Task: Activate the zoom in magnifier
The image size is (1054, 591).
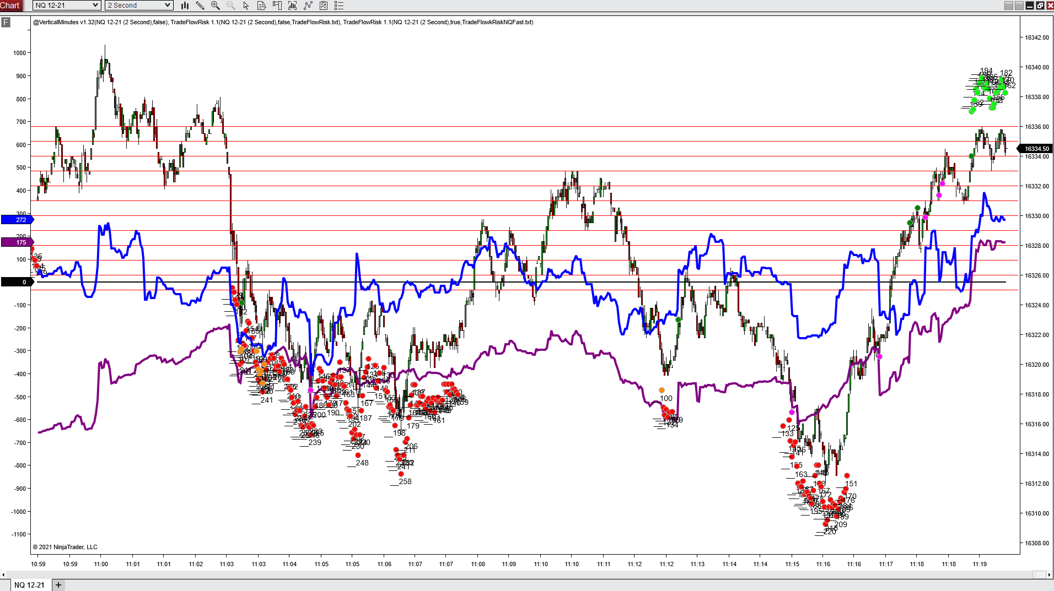Action: click(216, 6)
